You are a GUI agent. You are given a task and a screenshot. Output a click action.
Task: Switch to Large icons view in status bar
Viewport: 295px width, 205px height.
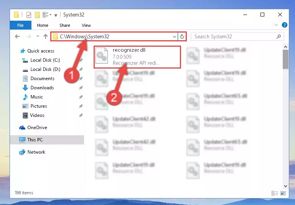tap(283, 193)
